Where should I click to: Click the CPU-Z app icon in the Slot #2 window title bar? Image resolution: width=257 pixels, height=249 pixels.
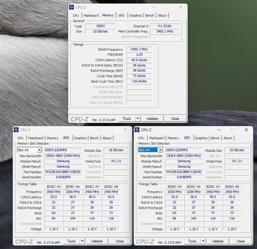[16, 130]
